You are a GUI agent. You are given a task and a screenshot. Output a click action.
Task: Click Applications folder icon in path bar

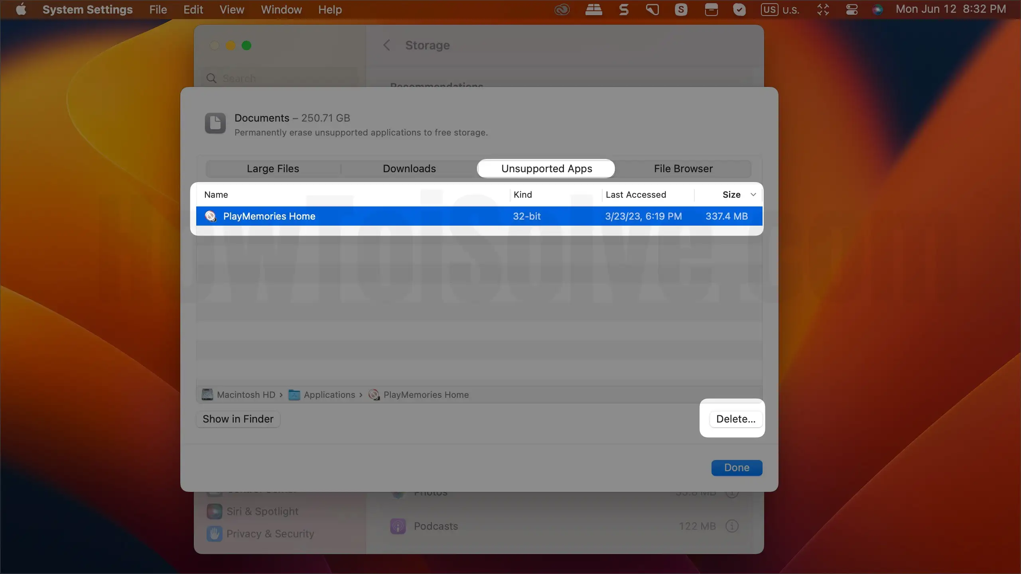pyautogui.click(x=294, y=395)
